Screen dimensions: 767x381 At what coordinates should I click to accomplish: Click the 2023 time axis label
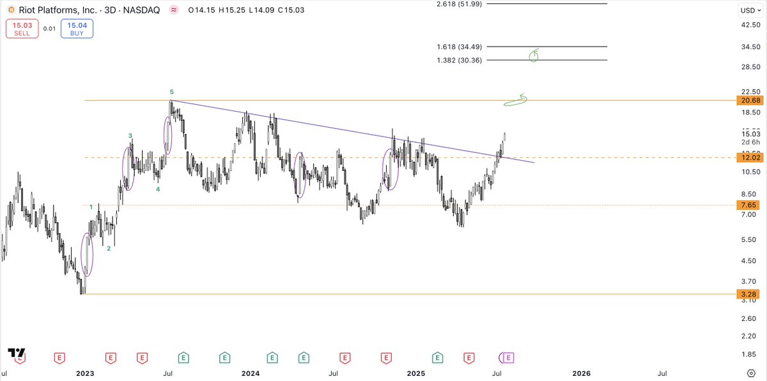click(84, 373)
